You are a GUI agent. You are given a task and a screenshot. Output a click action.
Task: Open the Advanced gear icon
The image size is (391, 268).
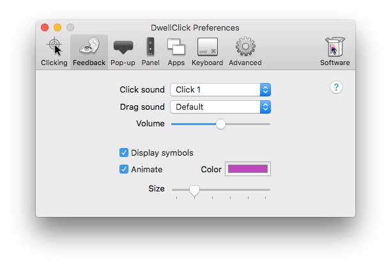click(x=245, y=48)
